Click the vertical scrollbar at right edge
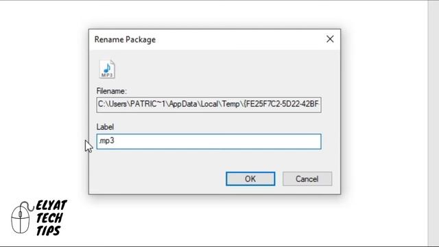Viewport: 439px width, 247px height. click(x=433, y=123)
